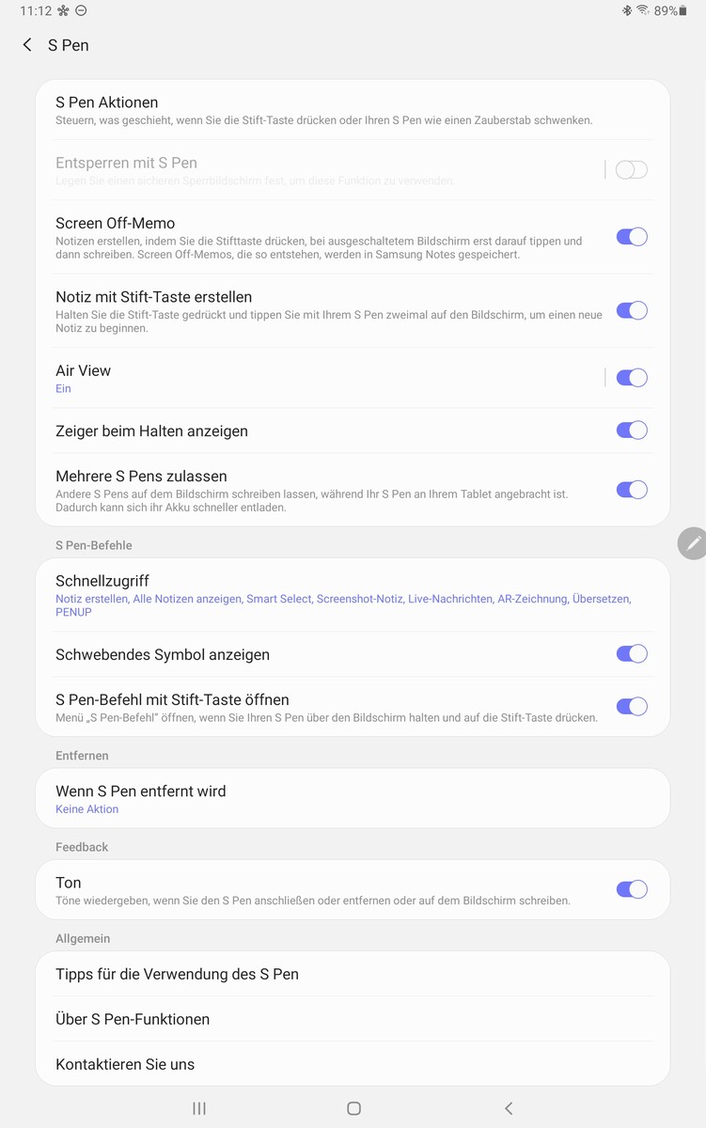Turn off the Ton feedback switch
The height and width of the screenshot is (1128, 706).
tap(631, 889)
